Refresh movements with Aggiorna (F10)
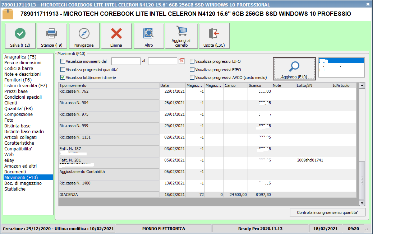This screenshot has width=414, height=234. 294,69
